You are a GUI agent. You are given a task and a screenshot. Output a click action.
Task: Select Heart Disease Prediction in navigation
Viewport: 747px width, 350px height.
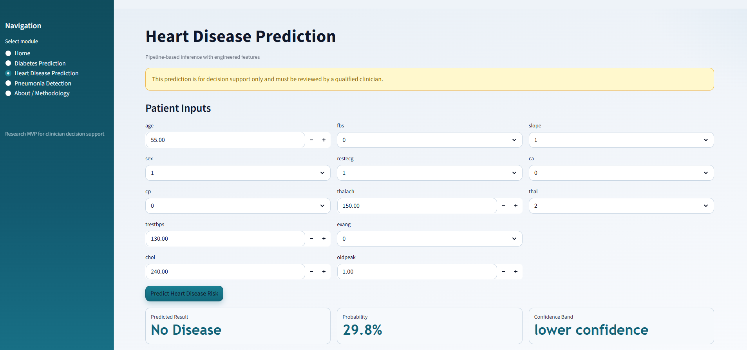pos(8,73)
